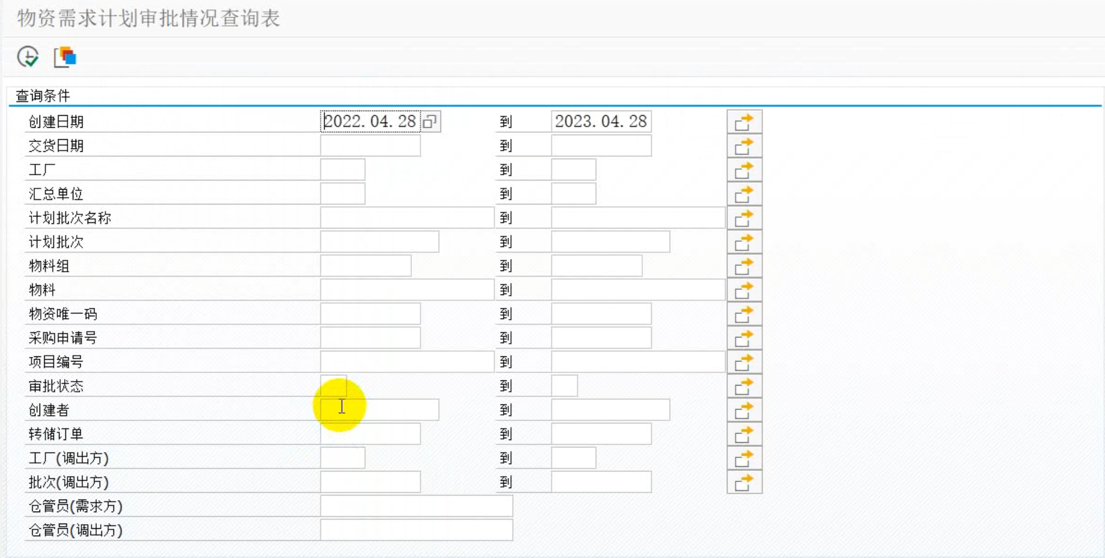1105x558 pixels.
Task: Open multiple selection for 项目编号 row
Action: coord(744,363)
